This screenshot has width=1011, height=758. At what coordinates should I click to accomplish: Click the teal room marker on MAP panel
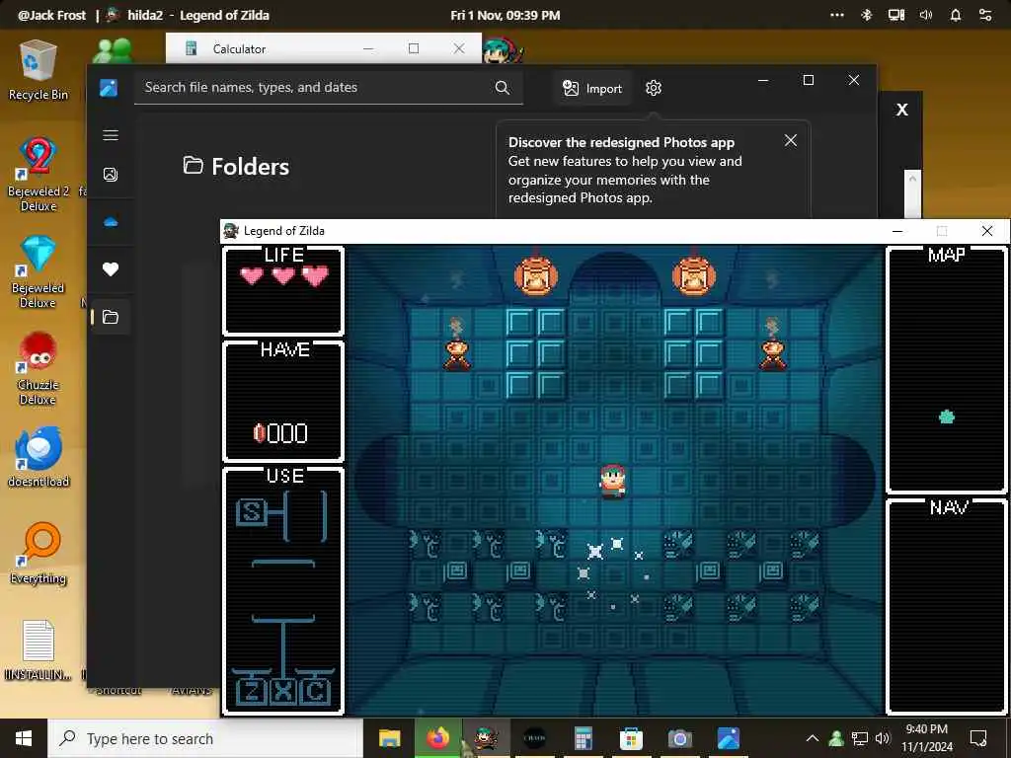(947, 417)
